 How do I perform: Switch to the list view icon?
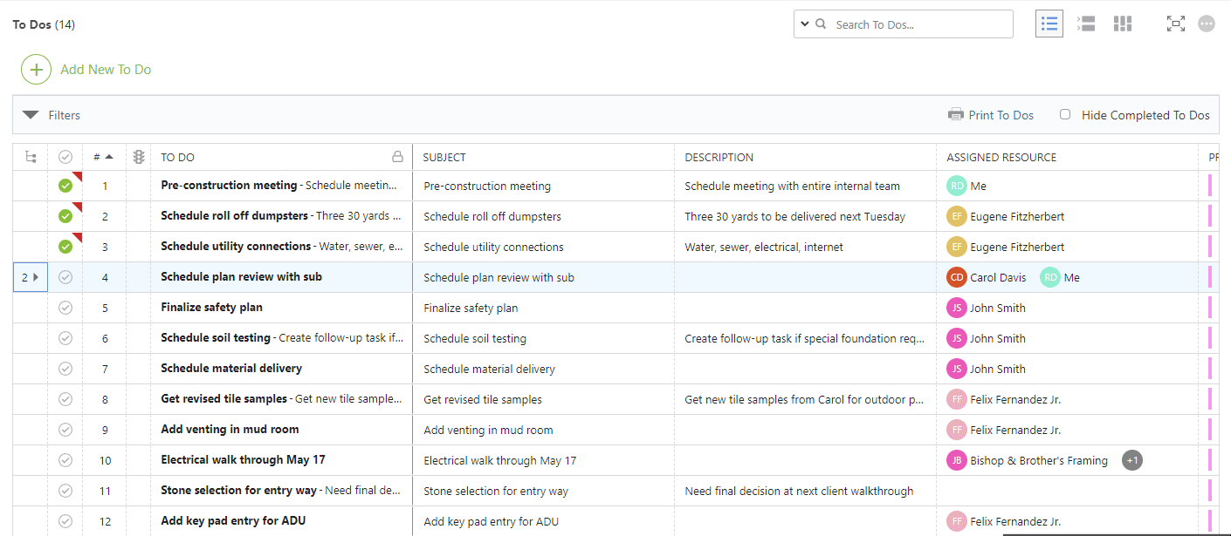click(x=1049, y=24)
